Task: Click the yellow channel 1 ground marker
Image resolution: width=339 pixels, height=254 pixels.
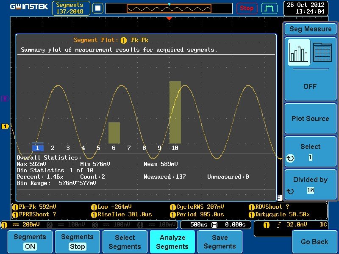Action: [5, 126]
